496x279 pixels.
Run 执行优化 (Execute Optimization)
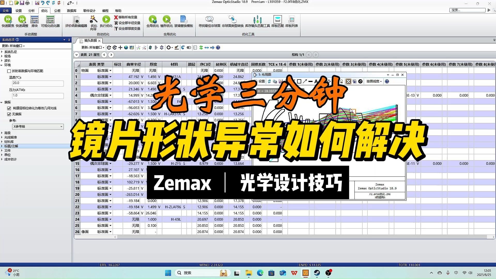(x=106, y=22)
